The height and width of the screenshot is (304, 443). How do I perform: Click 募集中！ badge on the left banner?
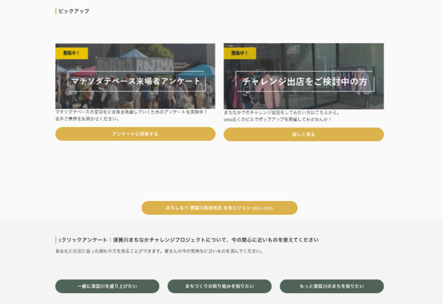(x=72, y=52)
